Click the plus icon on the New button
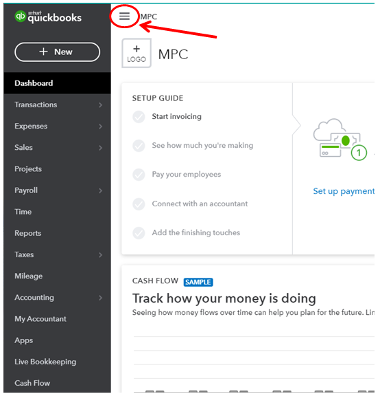The height and width of the screenshot is (394, 380). click(43, 52)
